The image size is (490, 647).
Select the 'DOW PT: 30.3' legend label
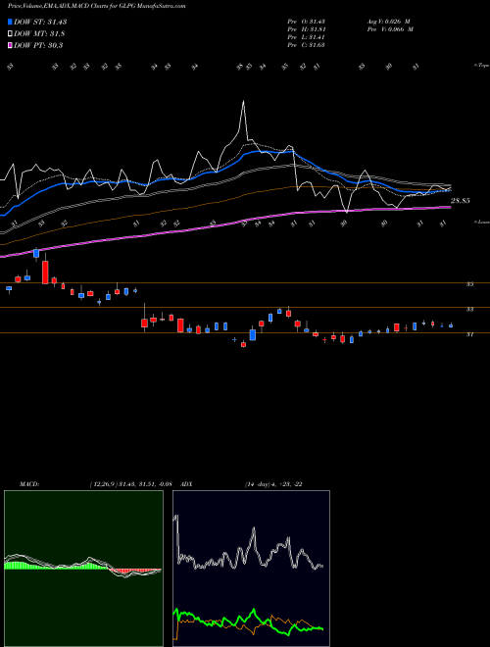[38, 45]
